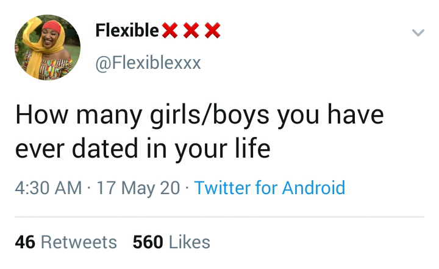Click the middle red X emoji
Image resolution: width=439 pixels, height=269 pixels.
click(x=191, y=30)
